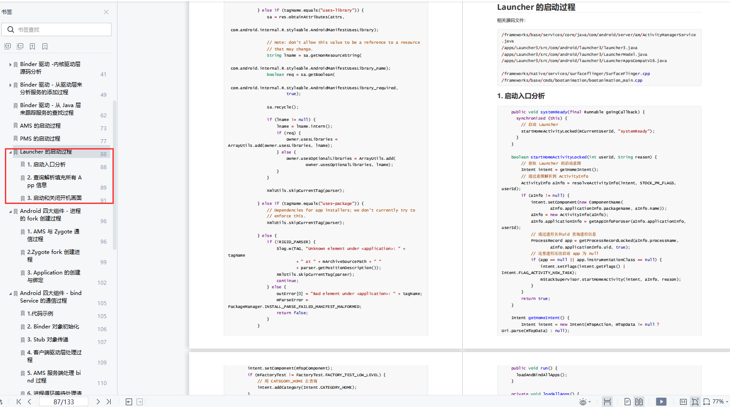Go to the previous page
The image size is (730, 407).
[x=29, y=402]
